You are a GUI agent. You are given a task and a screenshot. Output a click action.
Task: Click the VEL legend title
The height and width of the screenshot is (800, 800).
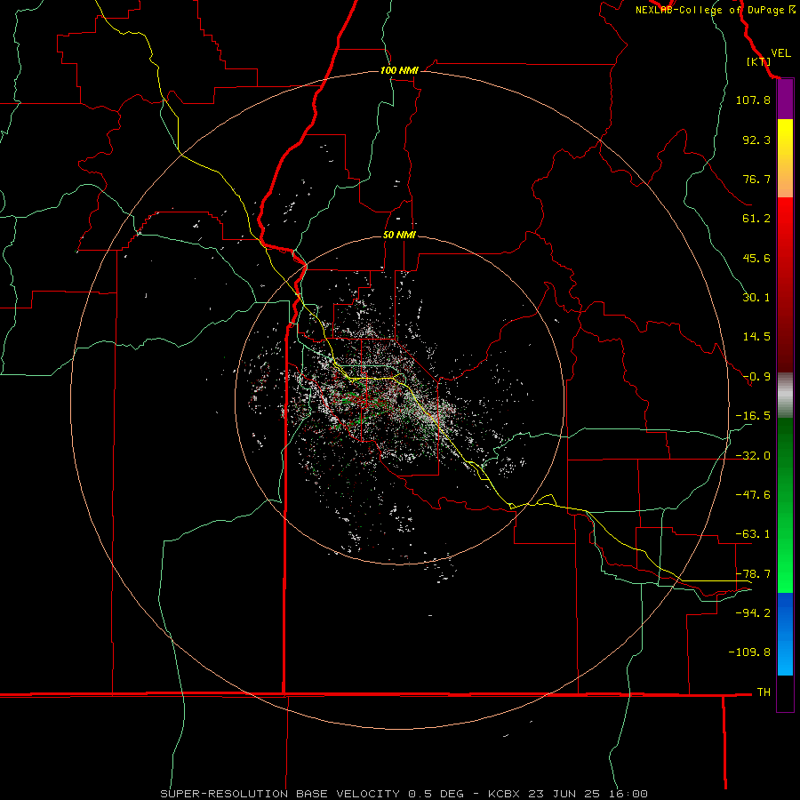point(780,53)
